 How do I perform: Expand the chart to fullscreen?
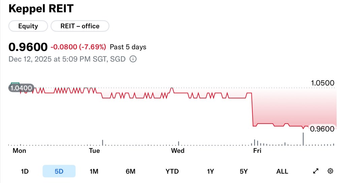(x=316, y=171)
